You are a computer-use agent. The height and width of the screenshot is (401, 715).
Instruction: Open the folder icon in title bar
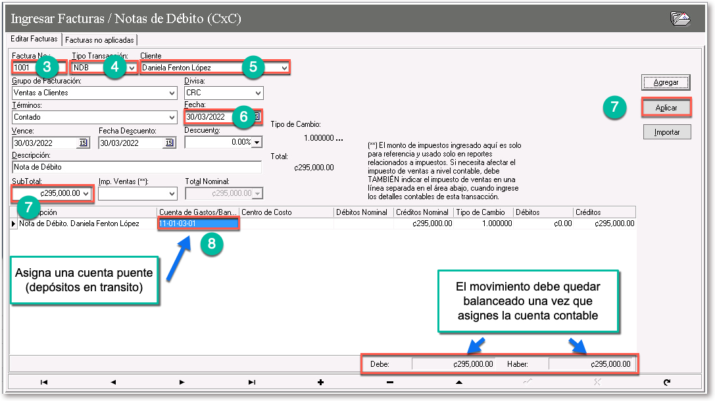(680, 18)
